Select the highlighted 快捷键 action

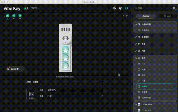[155, 86]
